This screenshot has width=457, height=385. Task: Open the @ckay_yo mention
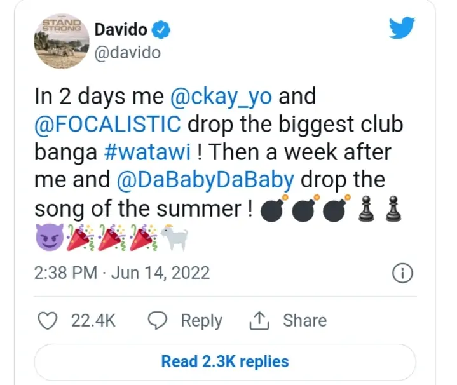click(x=222, y=98)
